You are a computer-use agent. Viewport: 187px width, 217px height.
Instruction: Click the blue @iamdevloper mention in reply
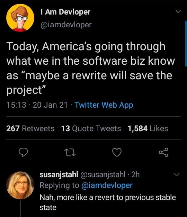pos(107,185)
